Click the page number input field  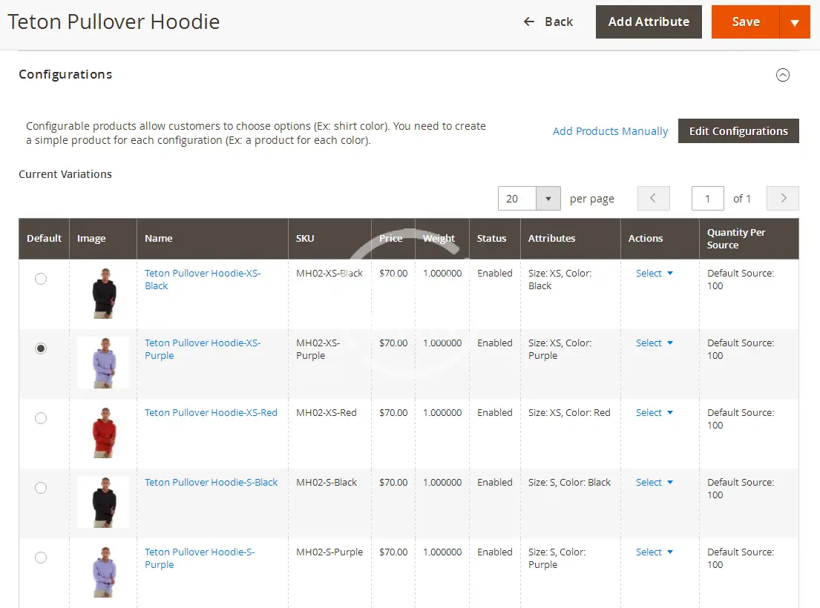point(707,199)
